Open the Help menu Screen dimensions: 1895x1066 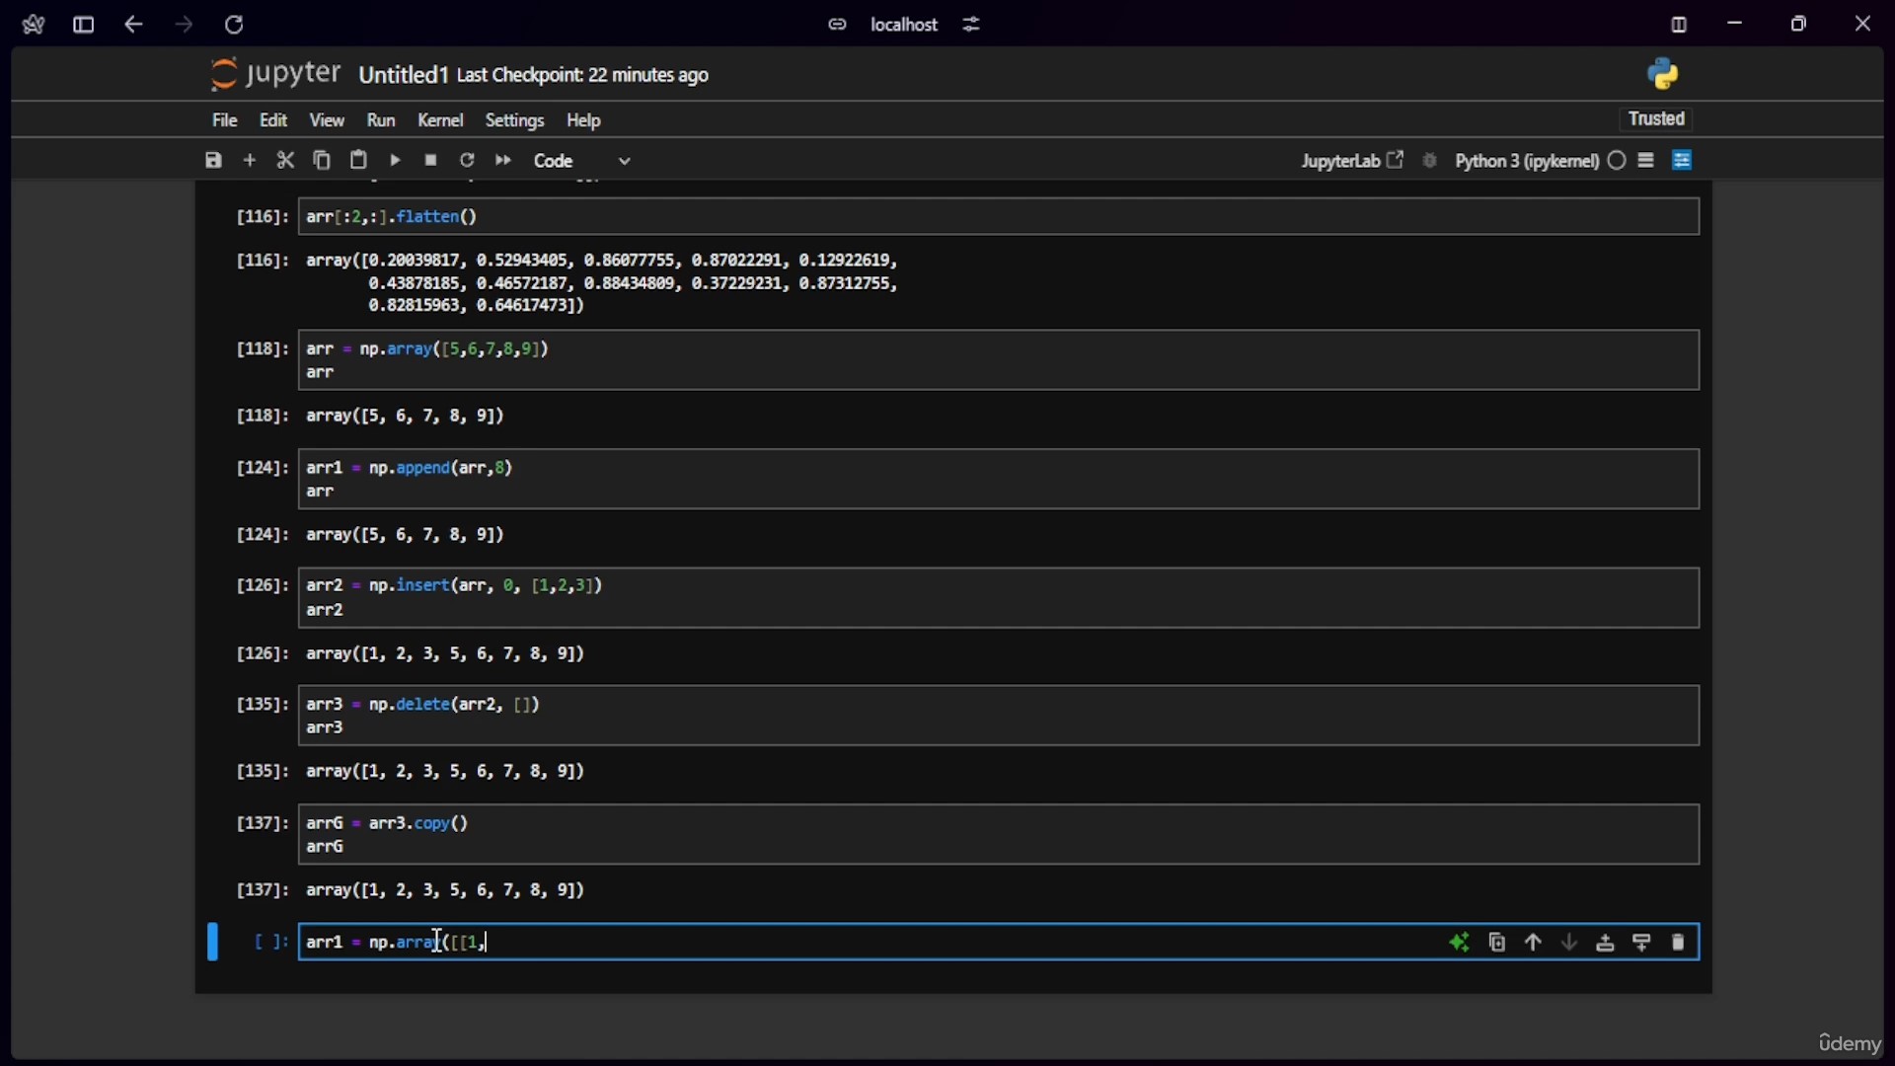(583, 120)
